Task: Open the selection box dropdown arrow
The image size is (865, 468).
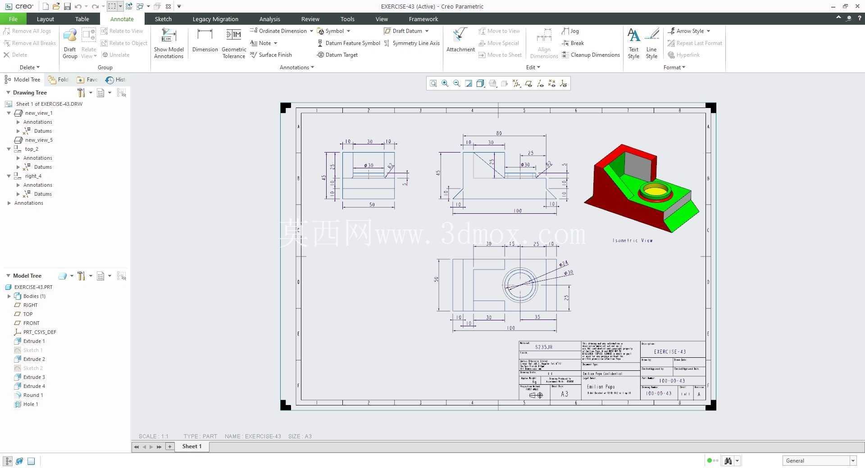Action: (x=120, y=6)
